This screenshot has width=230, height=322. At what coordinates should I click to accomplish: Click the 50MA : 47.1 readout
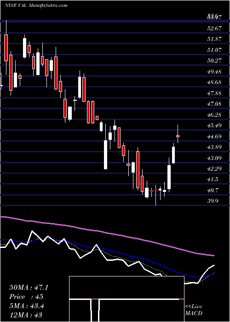[29, 287]
